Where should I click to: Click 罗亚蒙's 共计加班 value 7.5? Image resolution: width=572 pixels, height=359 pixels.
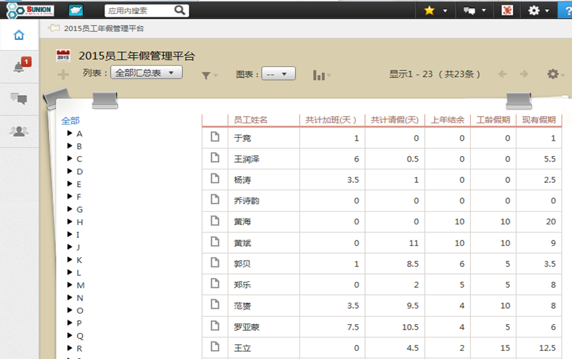click(x=353, y=327)
